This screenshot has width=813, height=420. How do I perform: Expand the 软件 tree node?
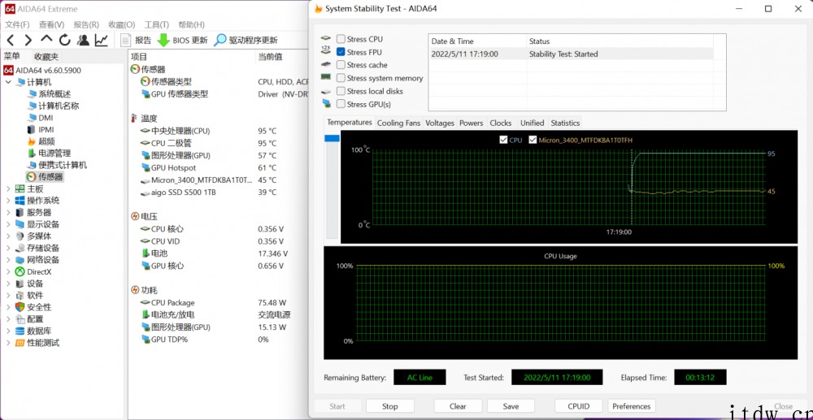click(x=8, y=295)
